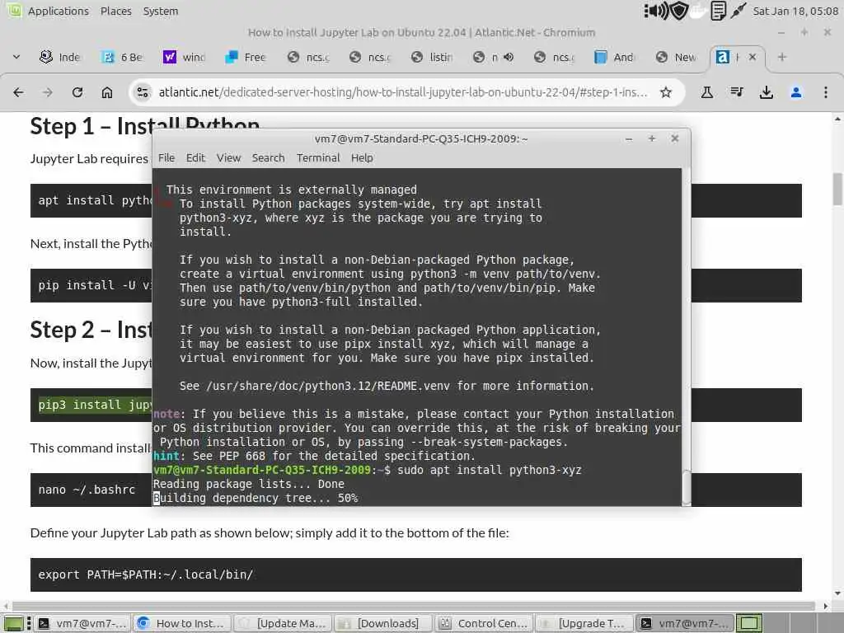The height and width of the screenshot is (633, 844).
Task: Switch to the Yahoo 'wind' browser tab
Action: 185,57
